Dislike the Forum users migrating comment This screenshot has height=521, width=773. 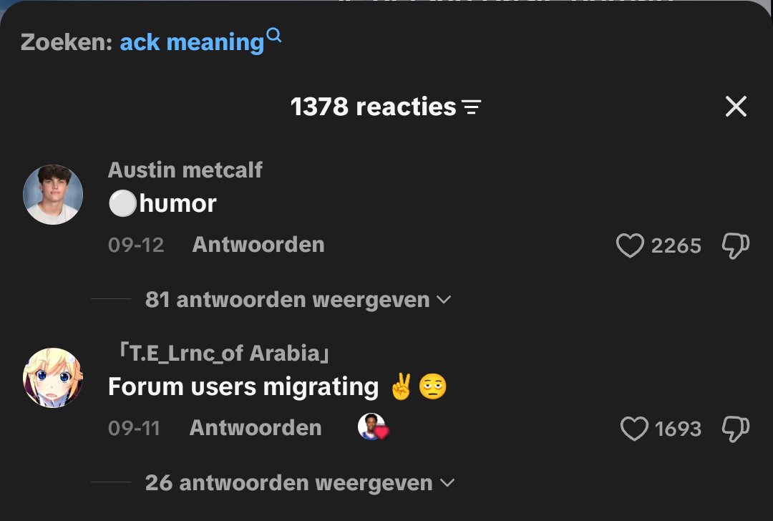(736, 429)
